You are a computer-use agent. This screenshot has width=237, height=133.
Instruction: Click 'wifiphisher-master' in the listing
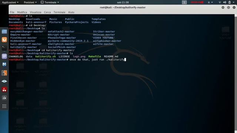(107, 41)
